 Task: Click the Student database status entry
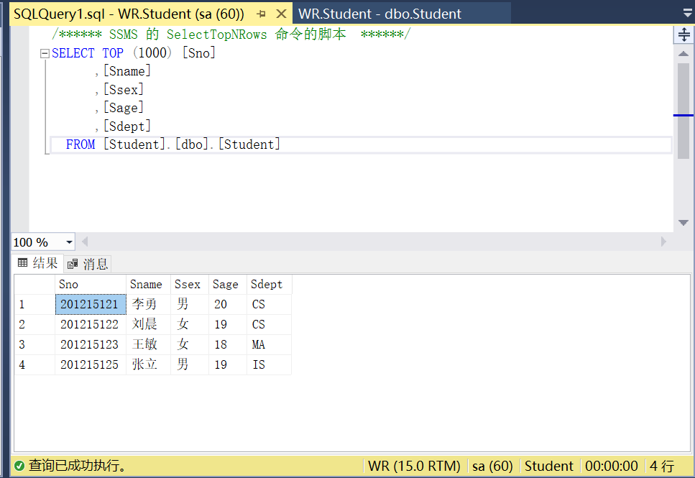point(548,466)
